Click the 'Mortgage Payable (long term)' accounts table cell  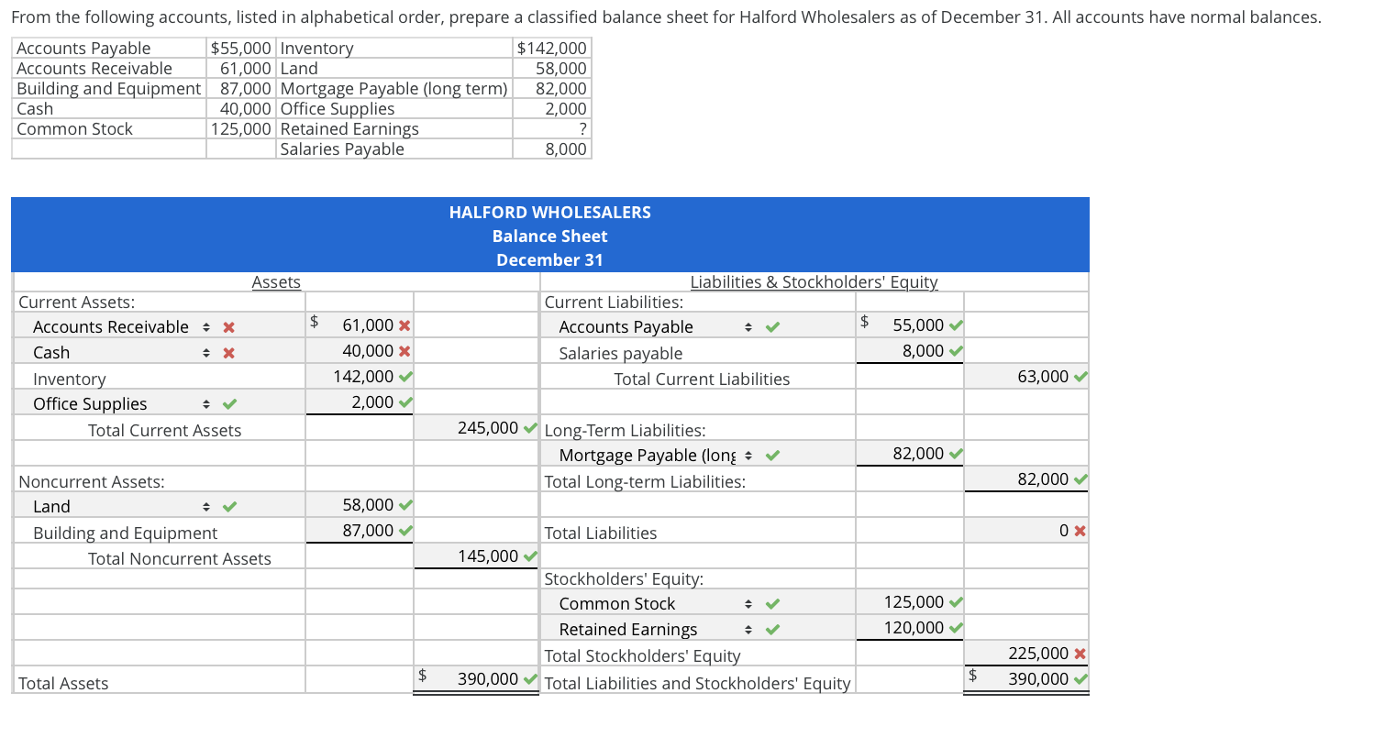394,89
